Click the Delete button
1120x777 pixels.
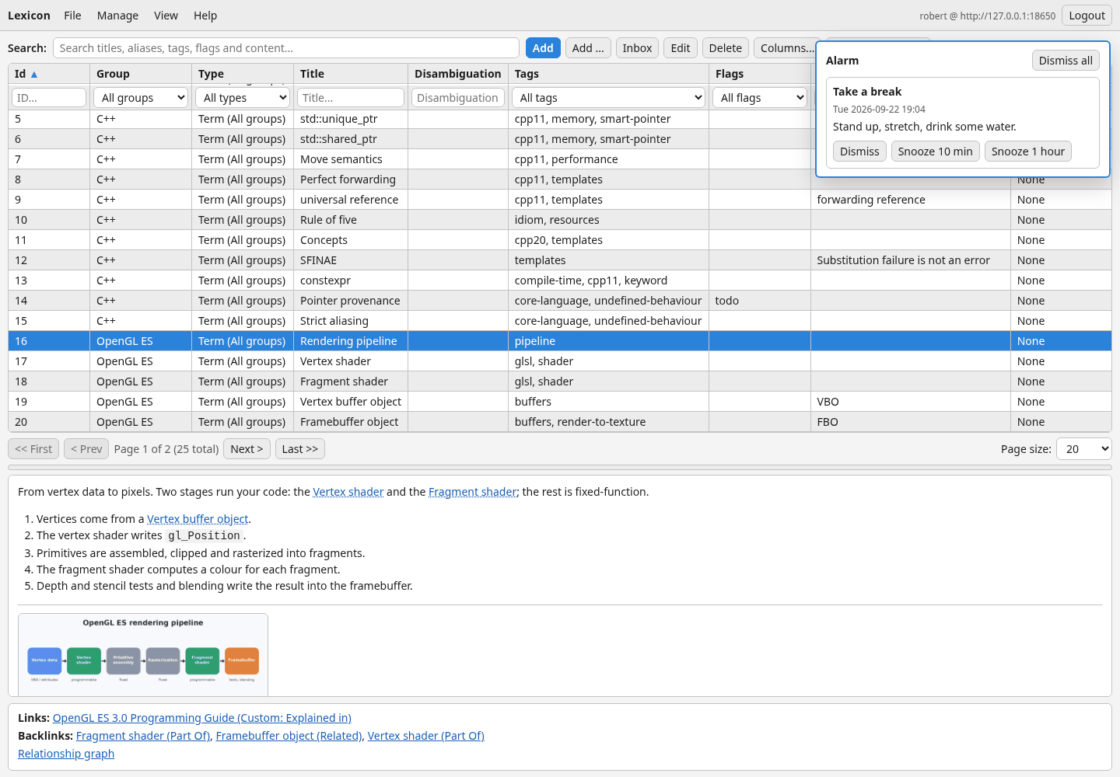pos(725,48)
